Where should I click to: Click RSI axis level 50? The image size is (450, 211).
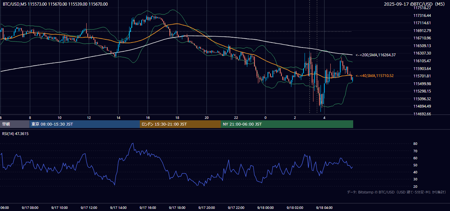pyautogui.click(x=415, y=165)
